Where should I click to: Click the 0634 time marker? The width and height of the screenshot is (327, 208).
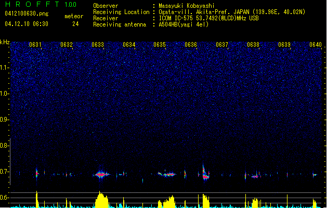pyautogui.click(x=129, y=45)
